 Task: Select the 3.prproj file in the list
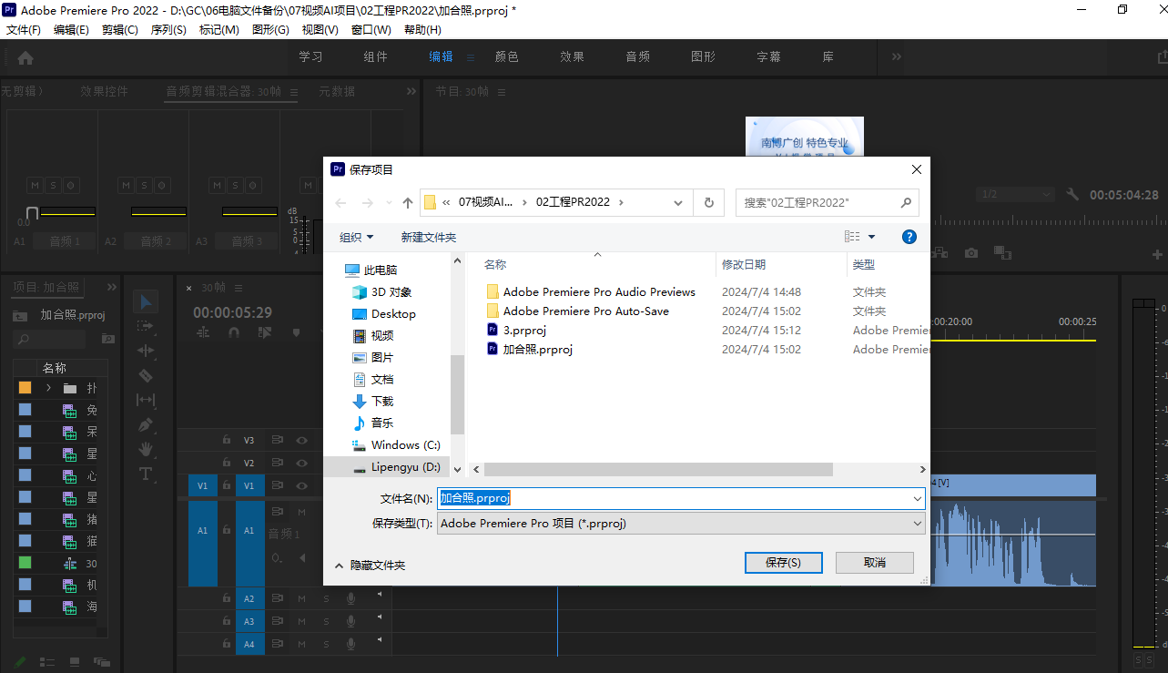pyautogui.click(x=524, y=330)
